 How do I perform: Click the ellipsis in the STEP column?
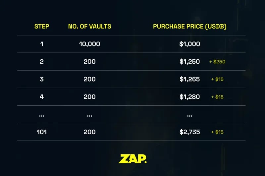42,116
